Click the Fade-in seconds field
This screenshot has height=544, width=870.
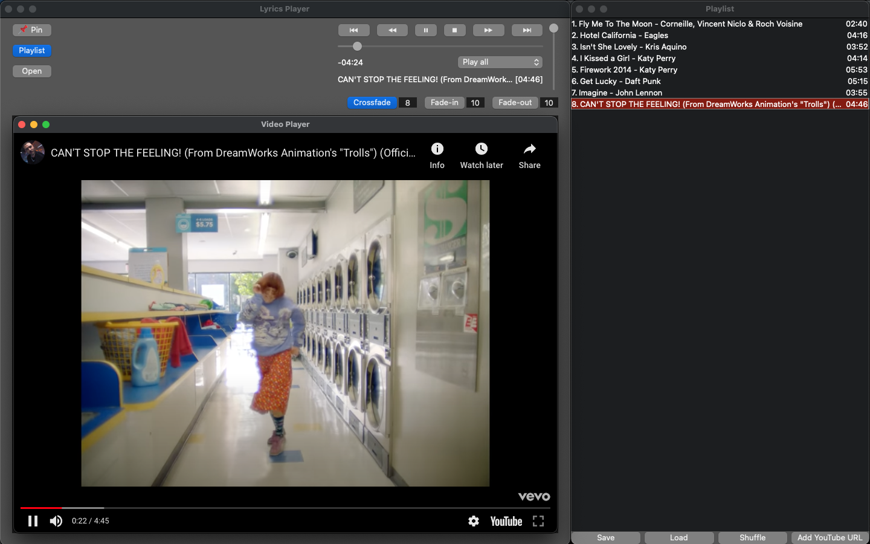click(475, 103)
